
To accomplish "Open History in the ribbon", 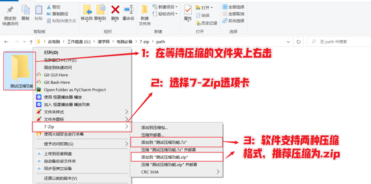I will pos(207,23).
